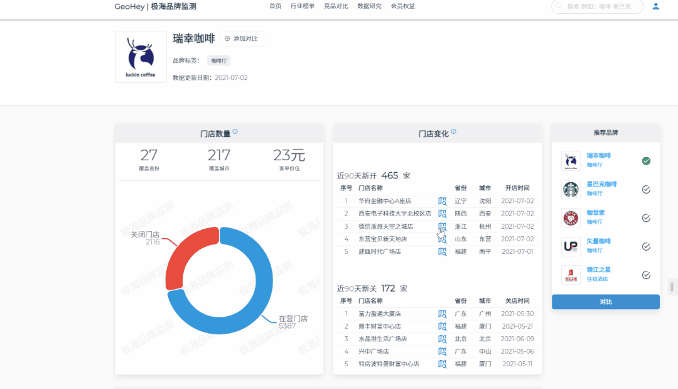
Task: Uncheck 瑞幸咖啡 green compare checkmark
Action: [646, 161]
